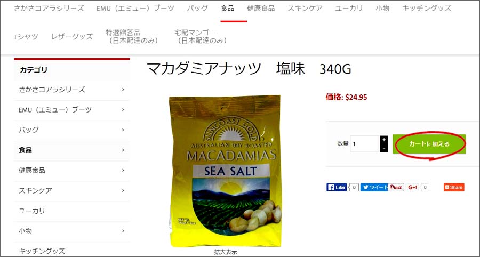Screen dimensions: 480x257
Task: Expand the さかさコアラシリーズ sidebar chevron
Action: tap(123, 90)
